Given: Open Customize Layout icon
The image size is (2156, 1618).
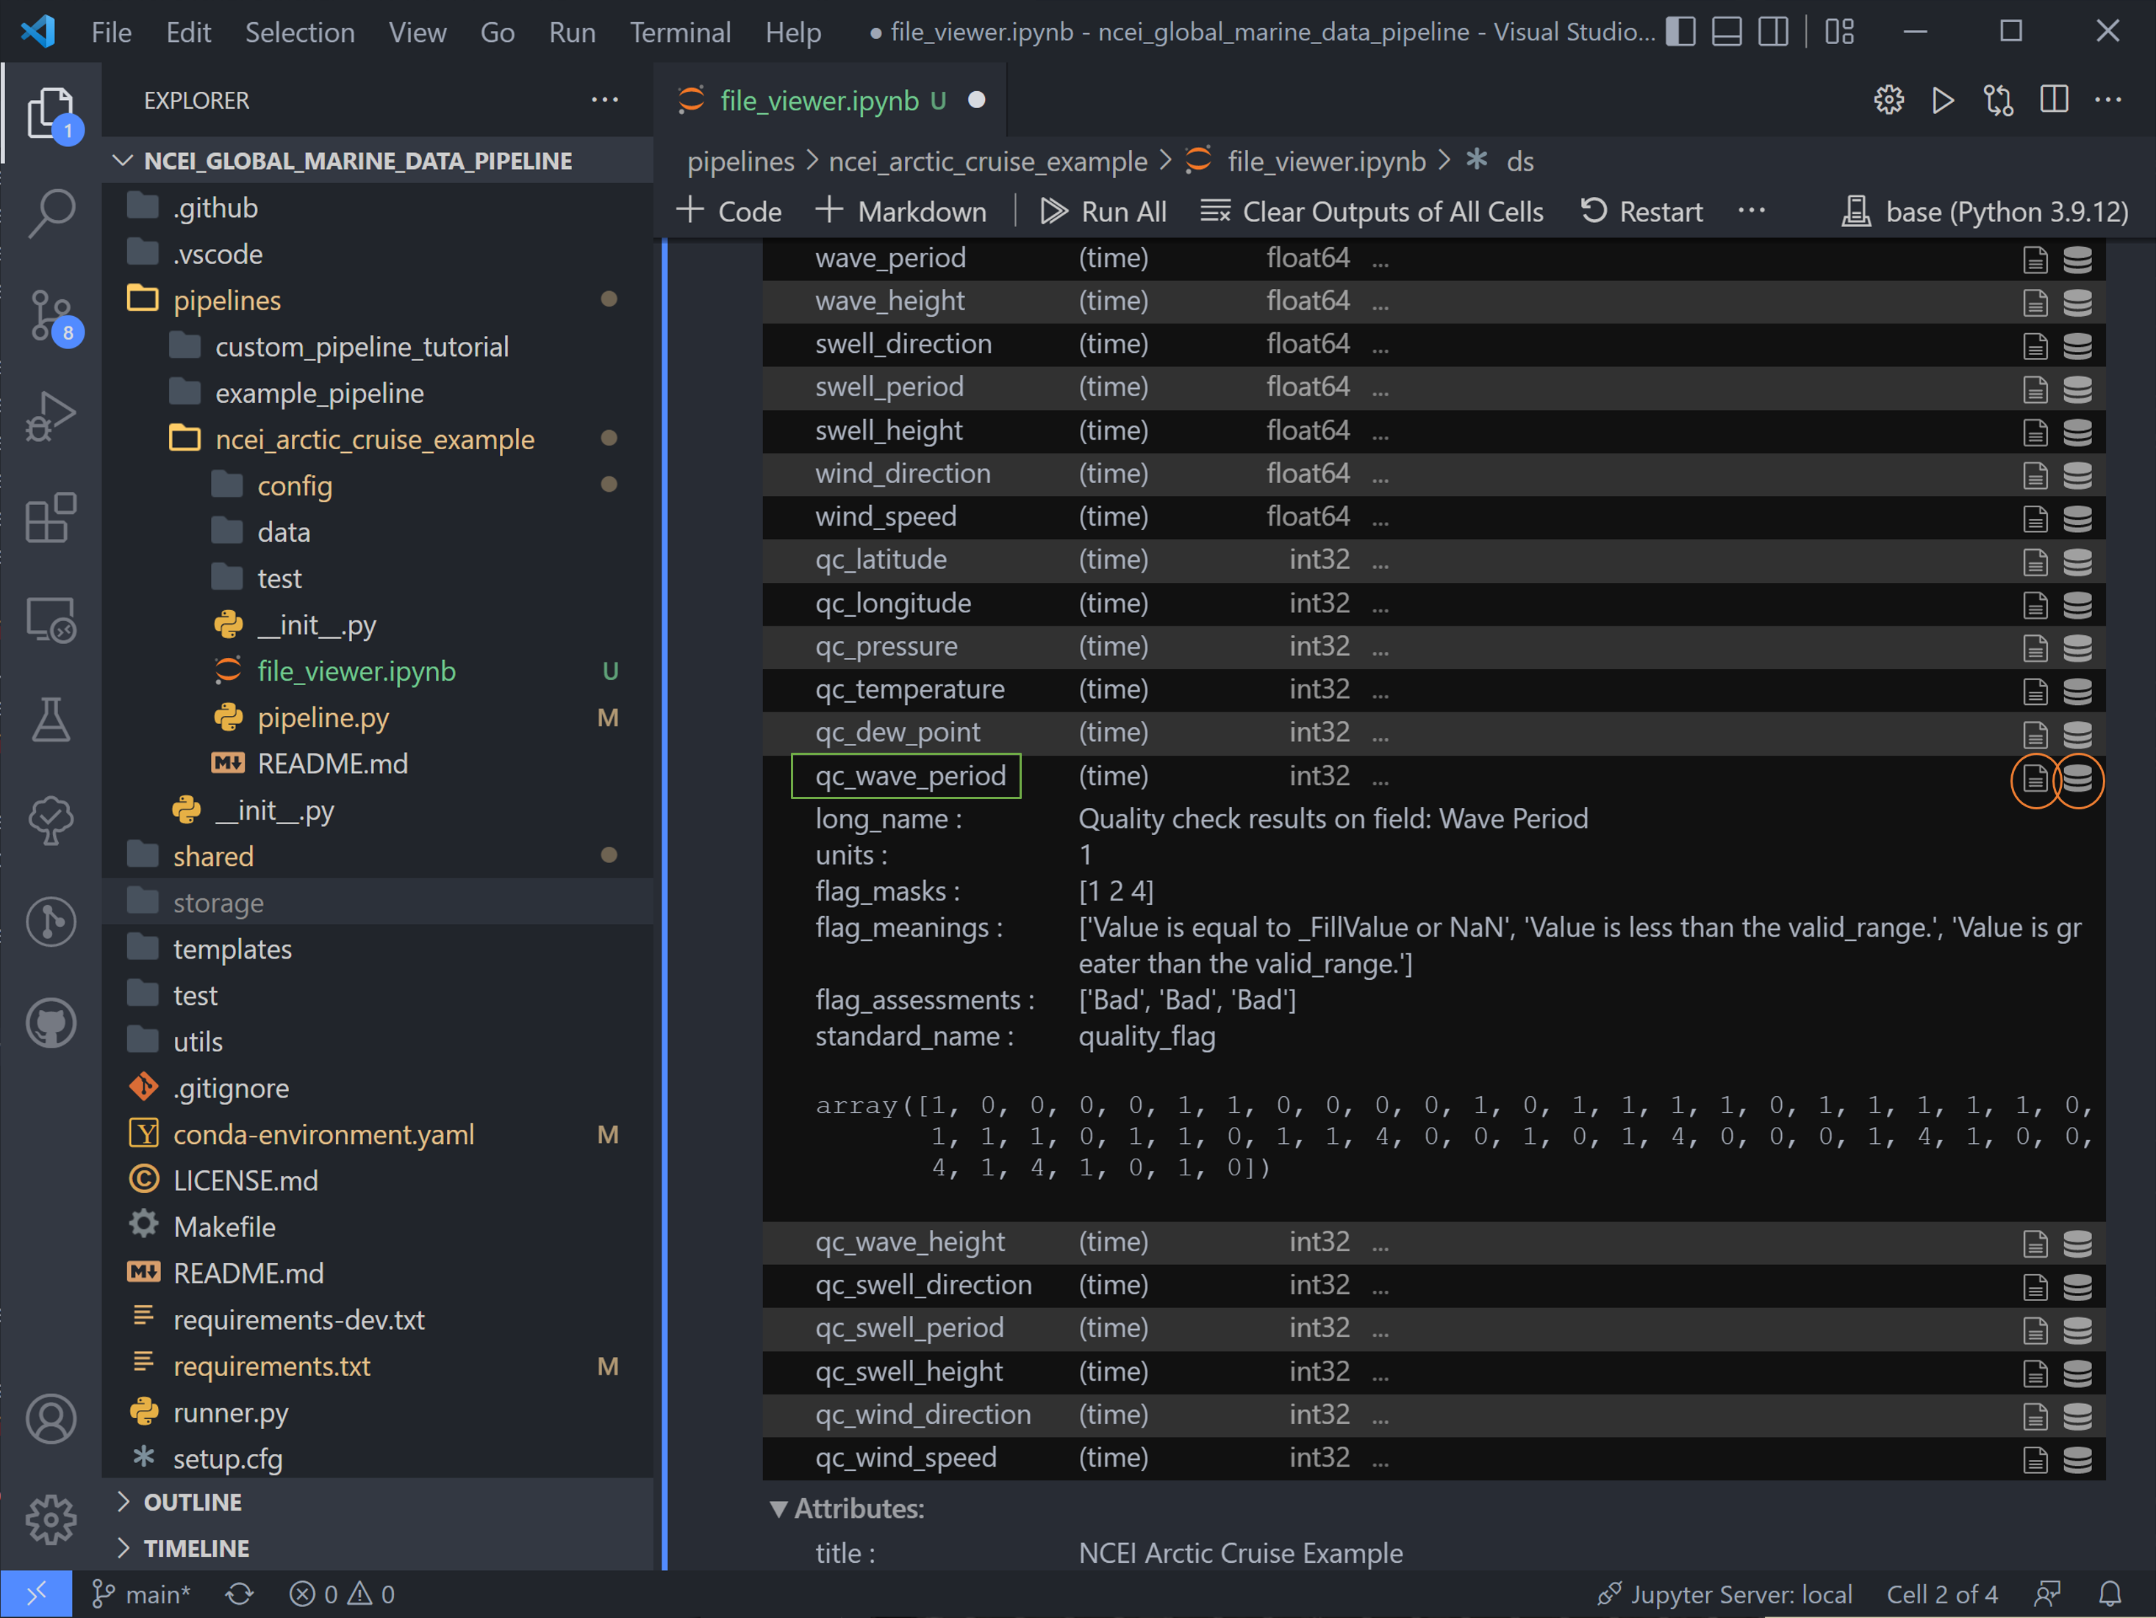Looking at the screenshot, I should pyautogui.click(x=1839, y=31).
